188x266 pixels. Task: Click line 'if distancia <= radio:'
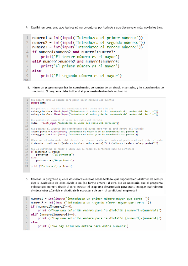pos(45,152)
